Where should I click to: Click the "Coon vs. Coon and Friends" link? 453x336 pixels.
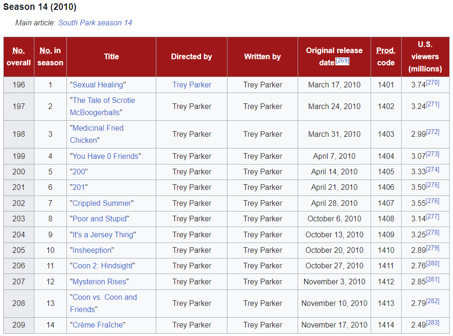tap(105, 297)
